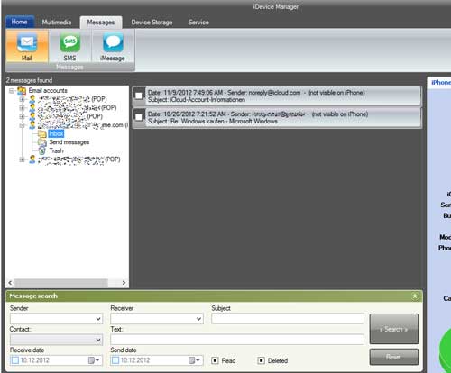Expand the second POP account node
Viewport: 451px width, 373px height.
(x=22, y=108)
